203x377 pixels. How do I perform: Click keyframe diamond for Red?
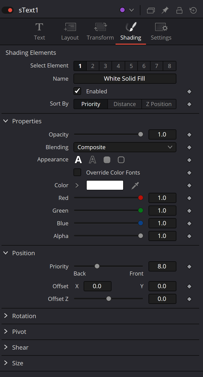(x=189, y=198)
